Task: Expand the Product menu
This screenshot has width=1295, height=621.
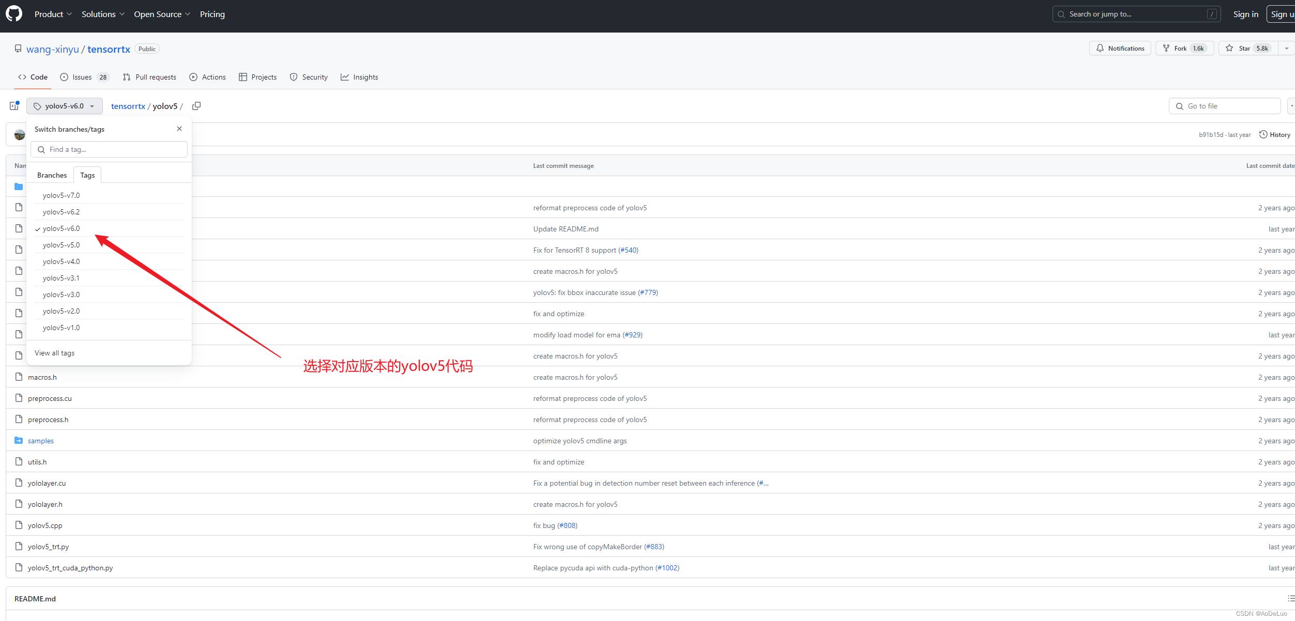Action: pyautogui.click(x=53, y=14)
